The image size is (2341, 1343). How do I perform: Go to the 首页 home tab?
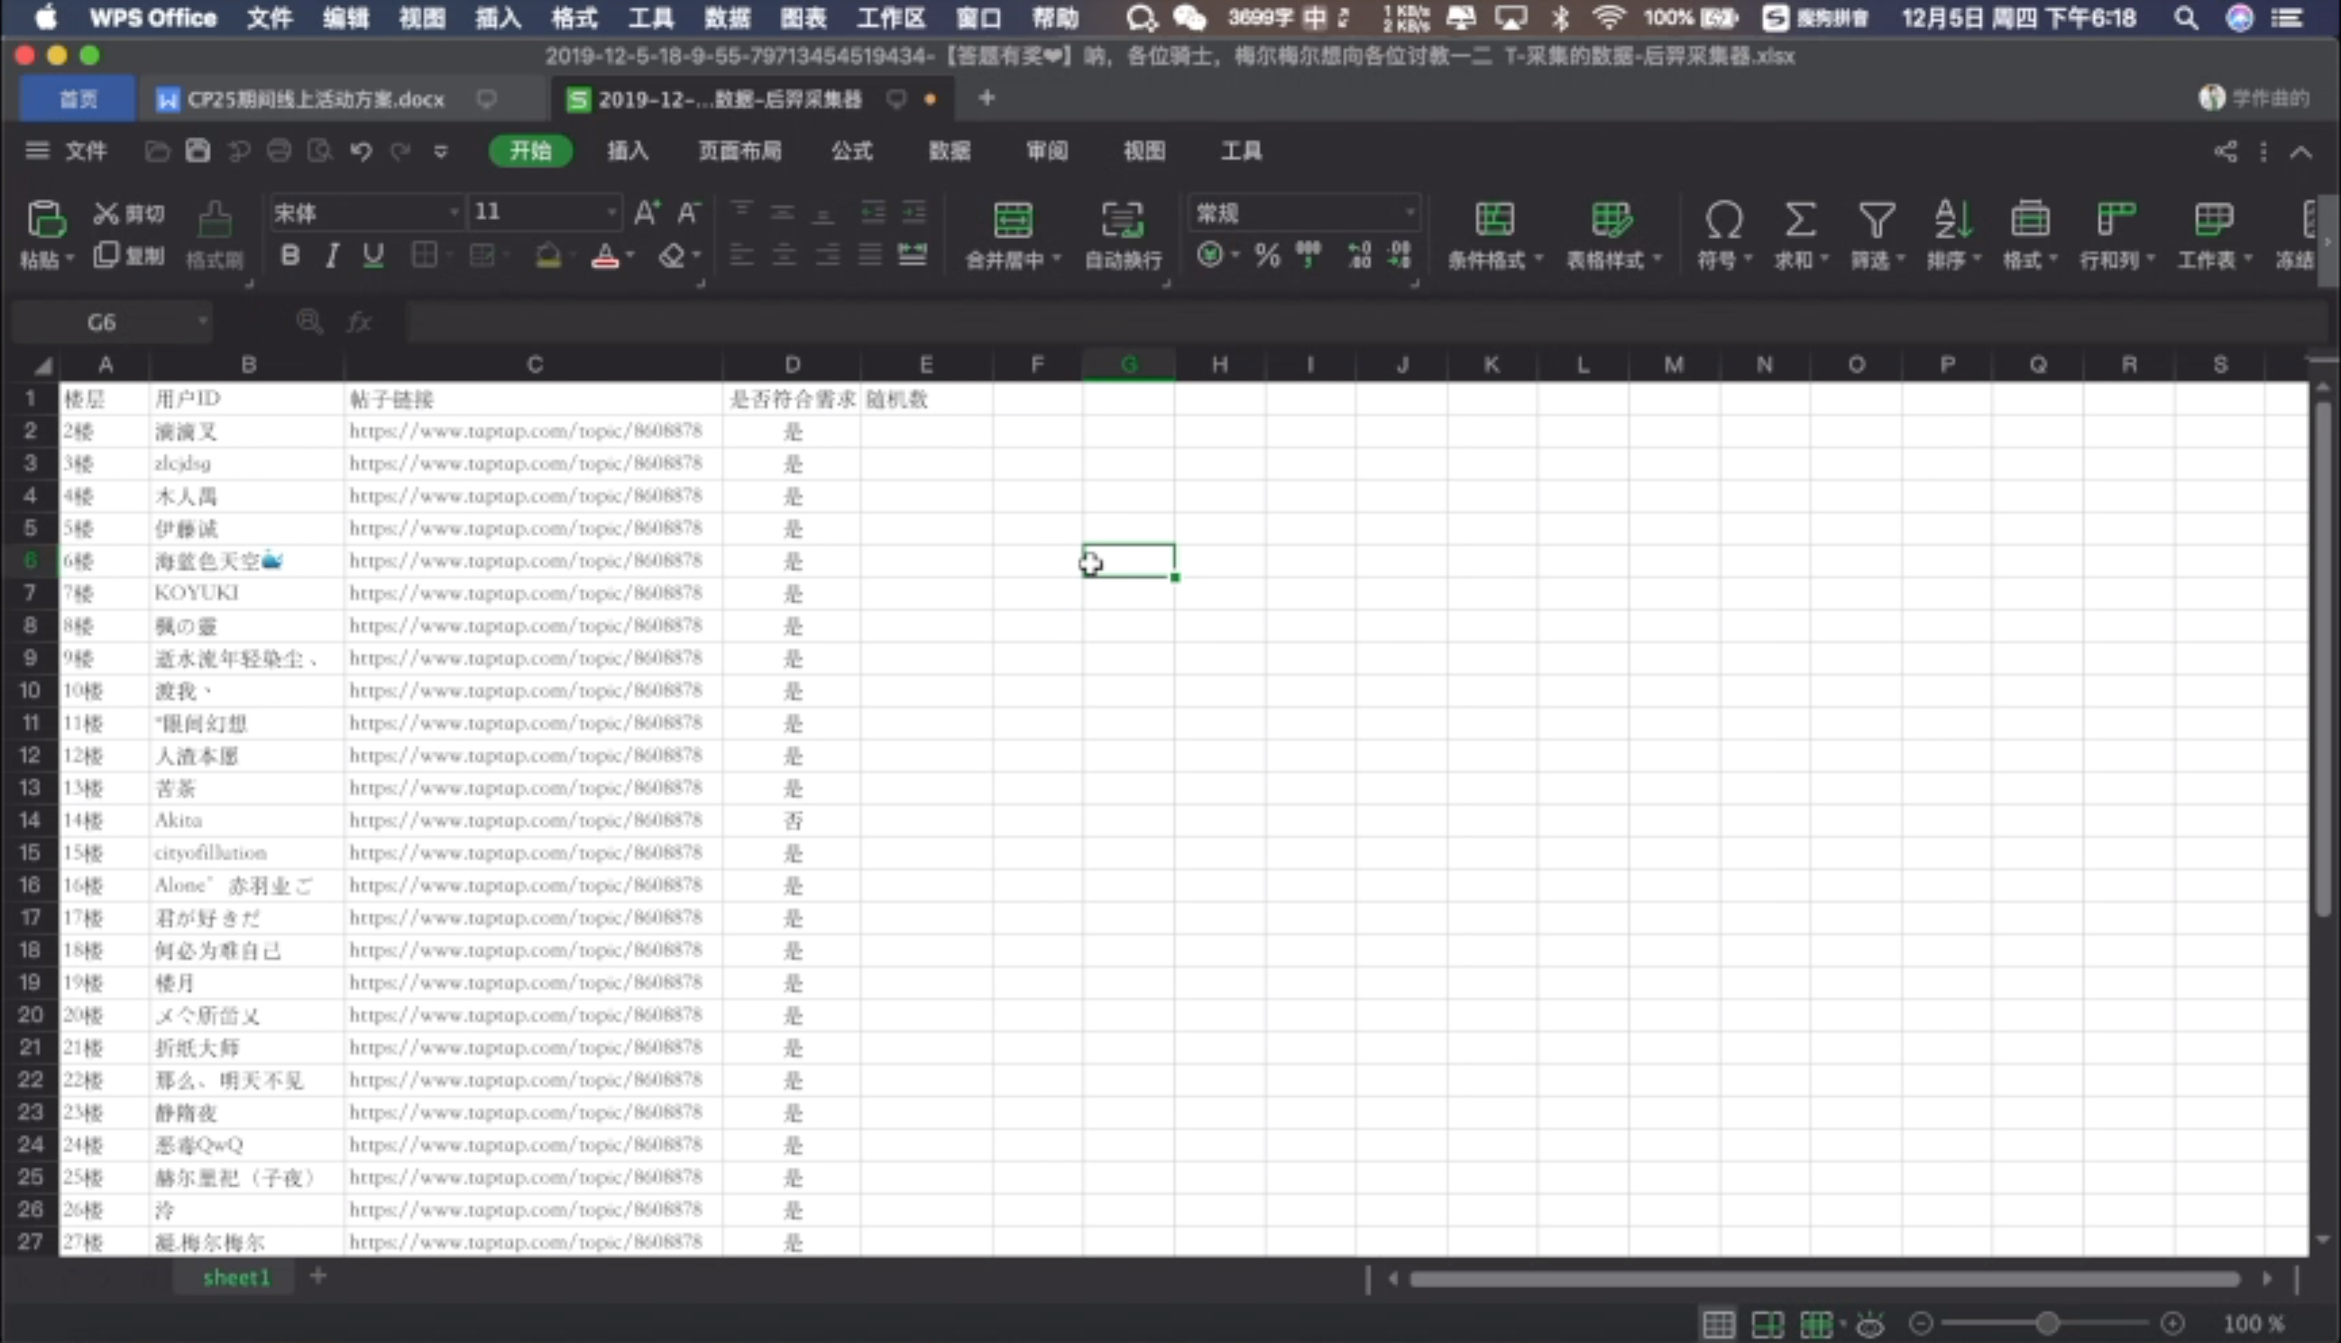click(x=78, y=98)
